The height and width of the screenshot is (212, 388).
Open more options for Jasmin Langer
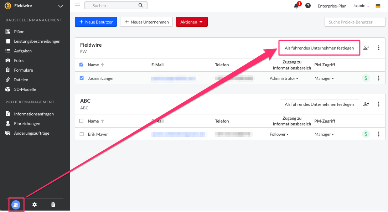pos(379,78)
